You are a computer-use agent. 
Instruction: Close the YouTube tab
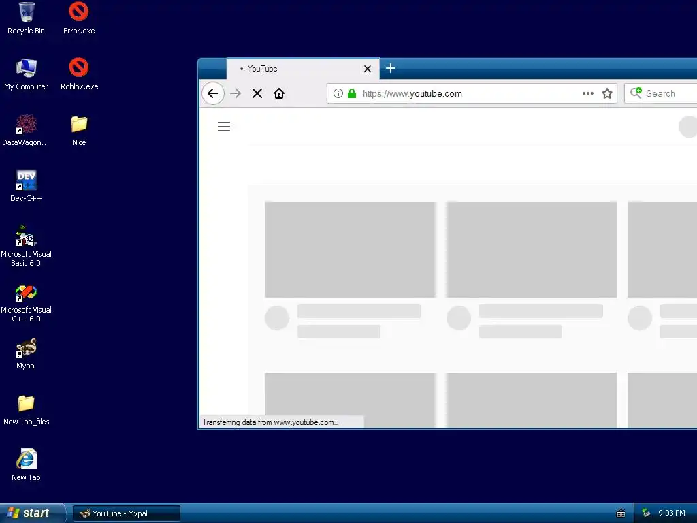coord(367,69)
